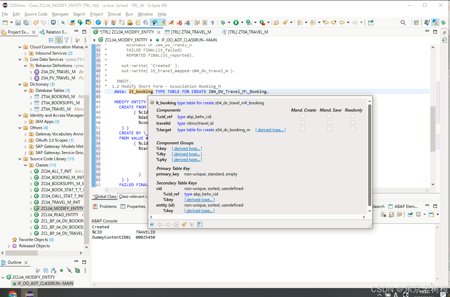Run the ABAP application with the green Run icon

[236, 22]
